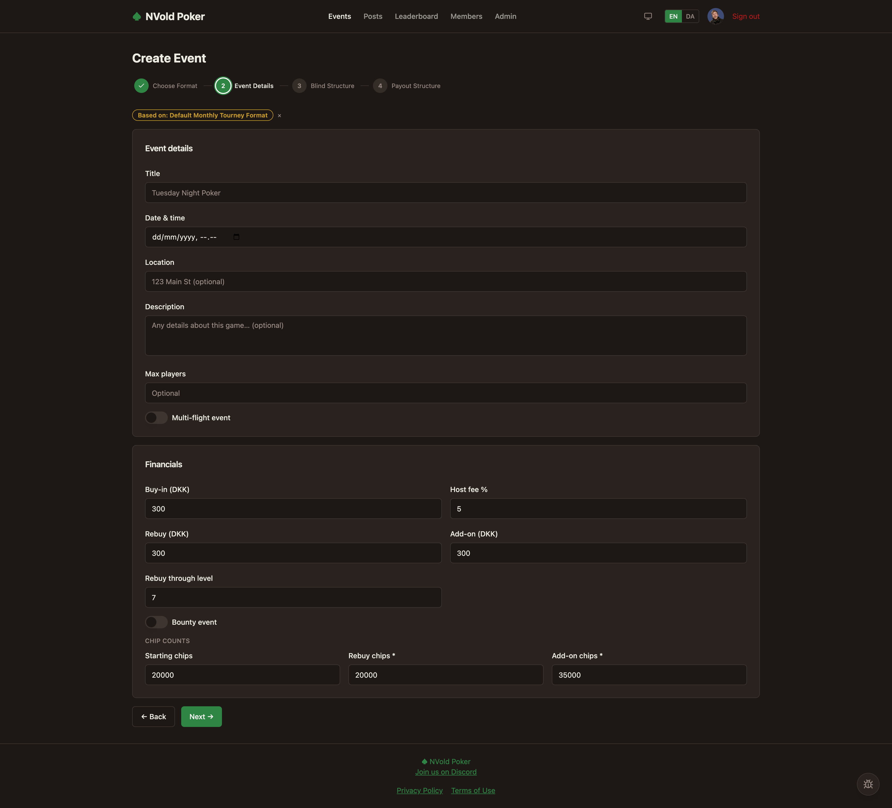Open the Members nav item

[x=466, y=16]
